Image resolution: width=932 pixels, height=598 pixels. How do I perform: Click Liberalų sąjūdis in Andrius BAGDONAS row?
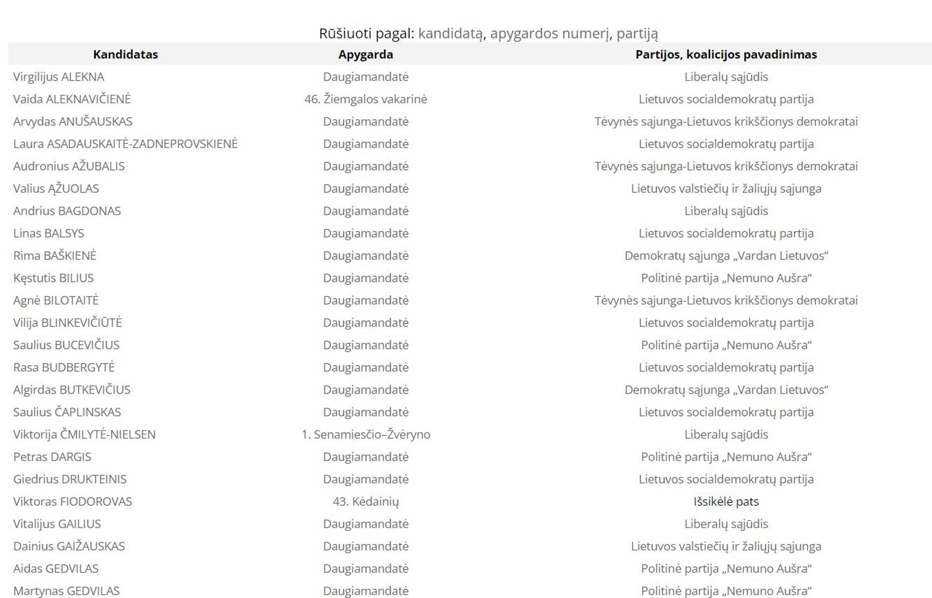tap(726, 211)
